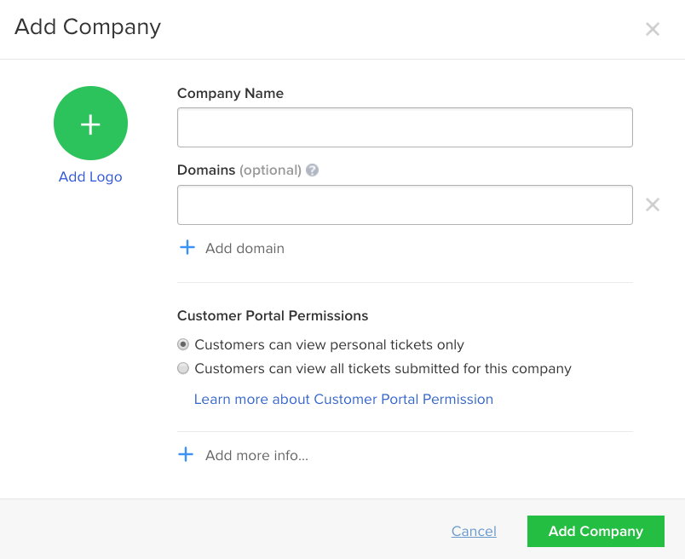Select the all tickets for this company radio button
685x559 pixels.
point(183,368)
